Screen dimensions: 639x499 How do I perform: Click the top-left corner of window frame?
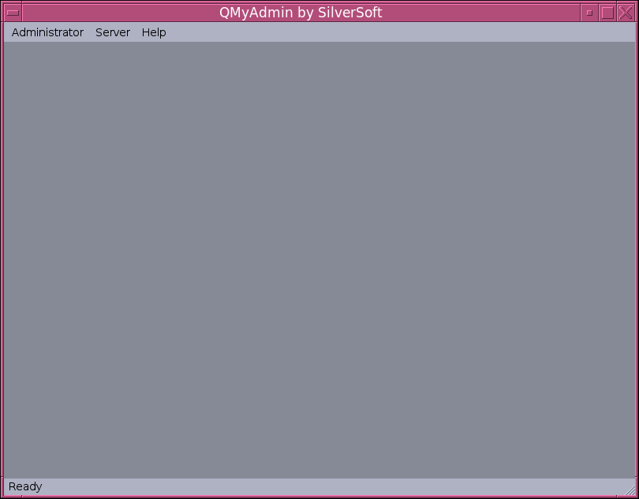2,2
